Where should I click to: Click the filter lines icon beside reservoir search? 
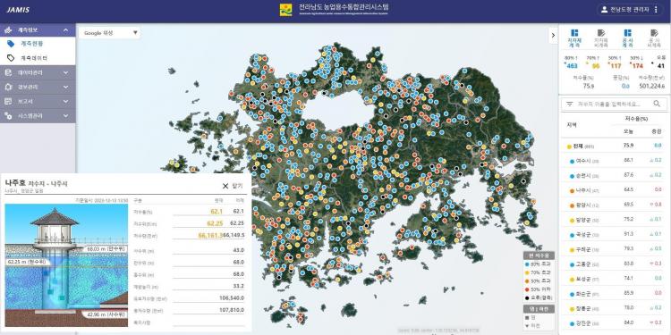point(570,104)
